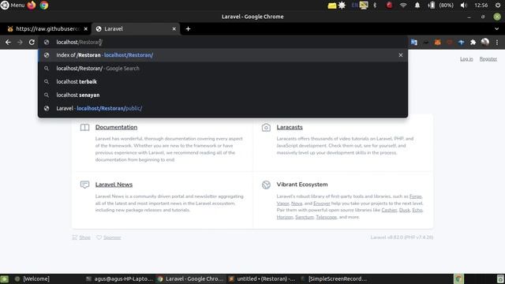Select Laravel - Google Chrome taskbar entry
This screenshot has width=505, height=284.
[x=191, y=278]
